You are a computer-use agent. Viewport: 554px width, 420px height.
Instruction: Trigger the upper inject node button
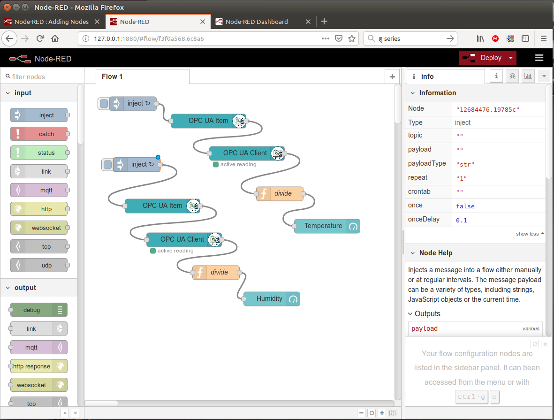pos(104,104)
